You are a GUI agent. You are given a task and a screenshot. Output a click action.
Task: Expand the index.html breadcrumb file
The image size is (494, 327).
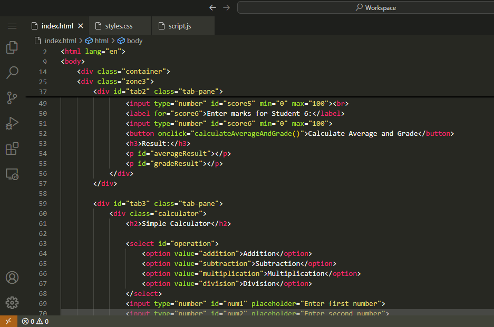[x=60, y=41]
